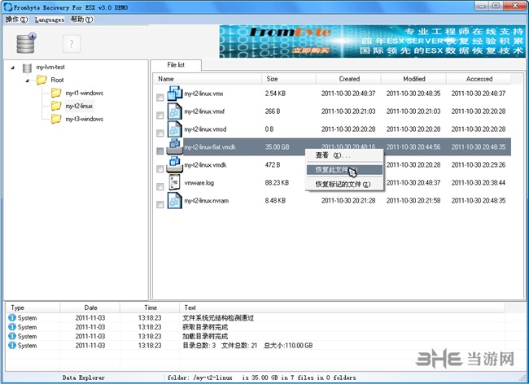
Task: Select the my-lvm-test tree label
Action: pyautogui.click(x=50, y=67)
